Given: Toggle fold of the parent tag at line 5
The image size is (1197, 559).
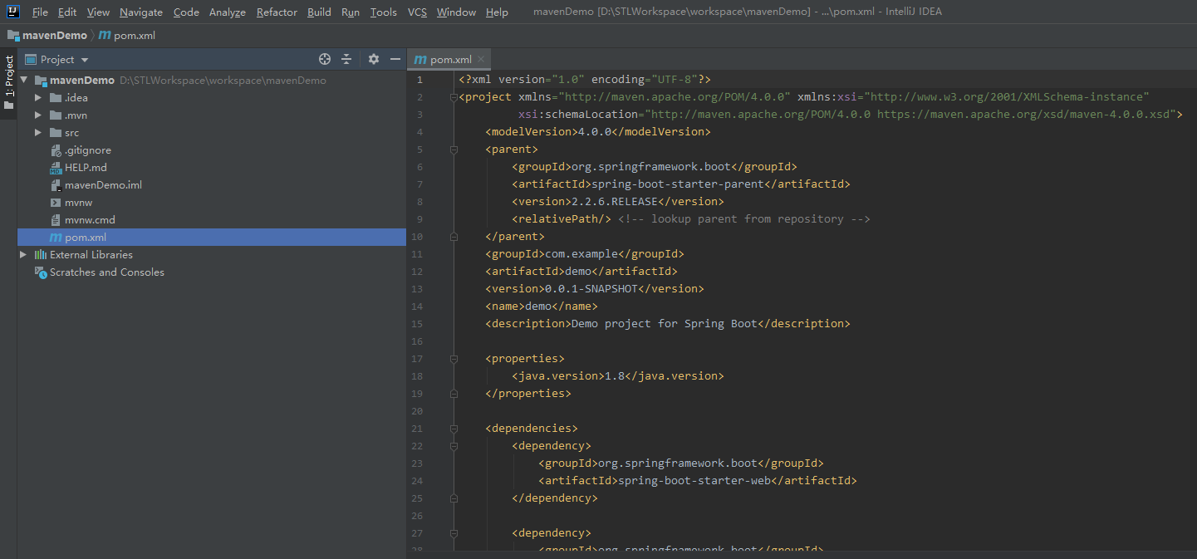Looking at the screenshot, I should click(x=454, y=150).
